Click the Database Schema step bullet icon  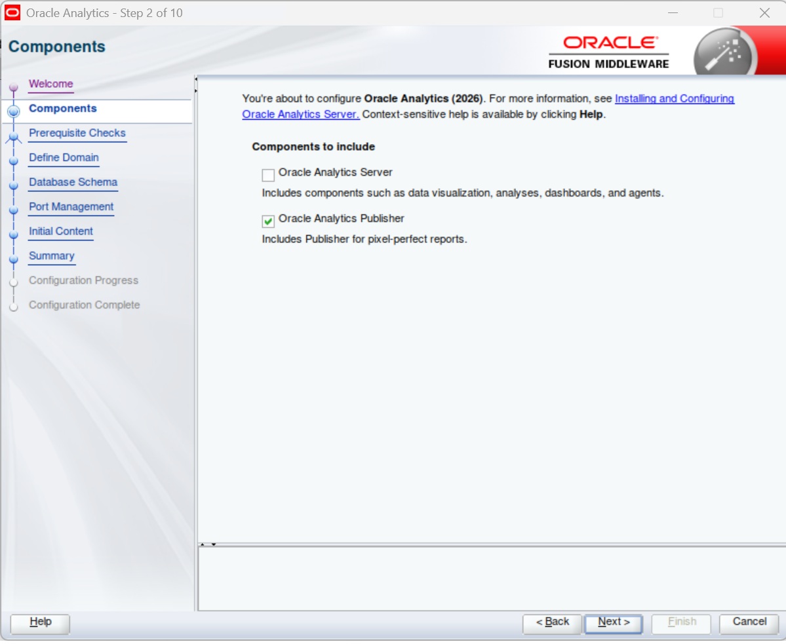pos(14,185)
